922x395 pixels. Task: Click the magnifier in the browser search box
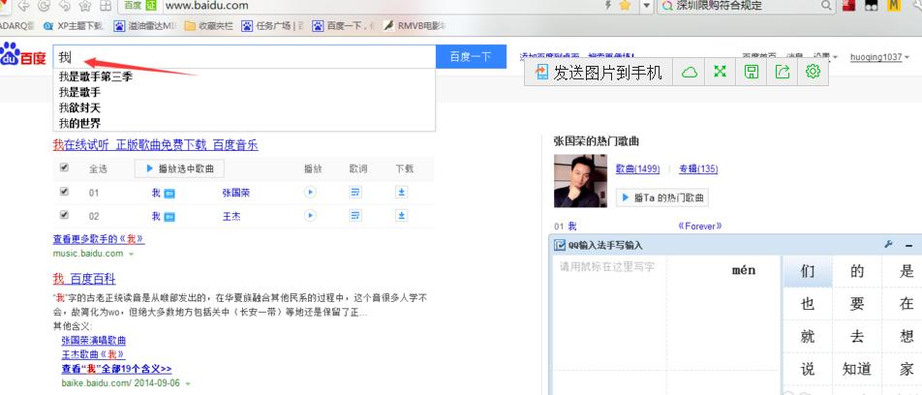826,5
